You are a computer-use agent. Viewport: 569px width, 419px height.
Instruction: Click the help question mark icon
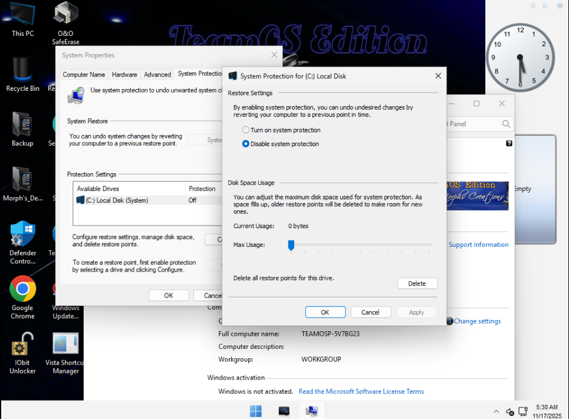pyautogui.click(x=509, y=143)
